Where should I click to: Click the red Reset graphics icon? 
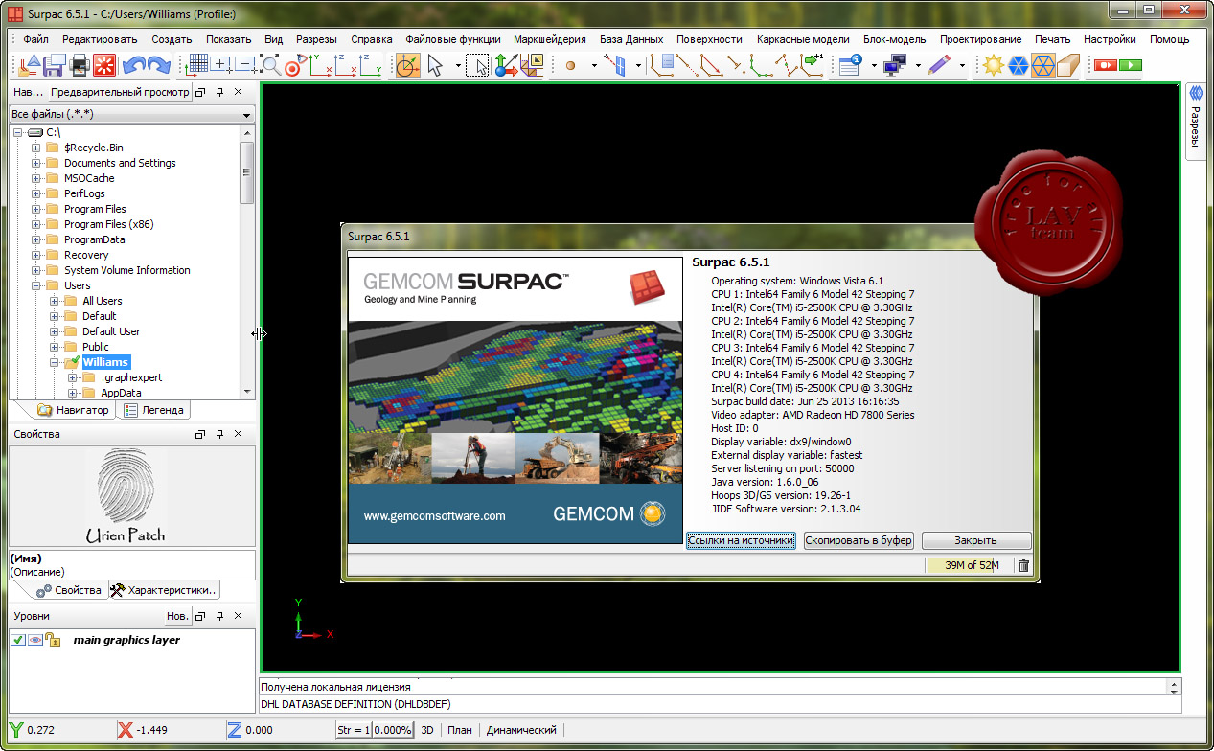pyautogui.click(x=104, y=65)
